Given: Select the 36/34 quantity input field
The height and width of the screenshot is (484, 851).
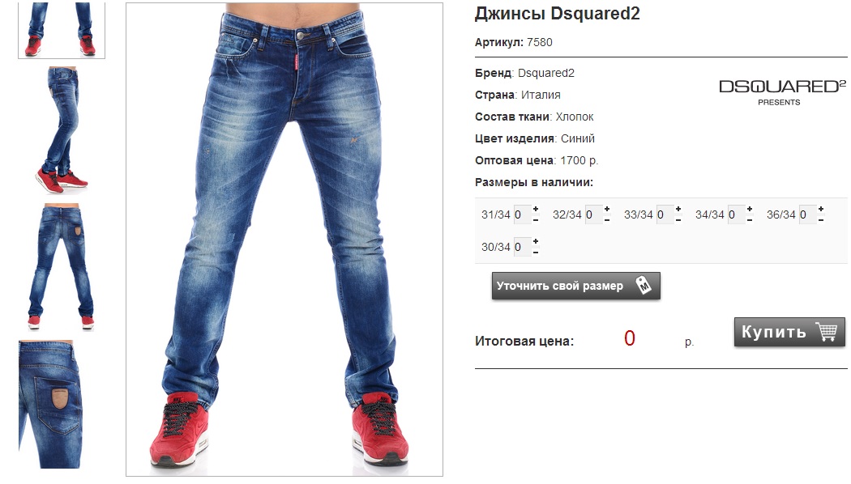Looking at the screenshot, I should click(807, 214).
